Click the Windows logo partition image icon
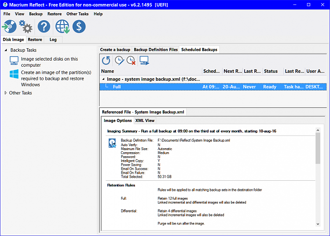 [x=14, y=74]
